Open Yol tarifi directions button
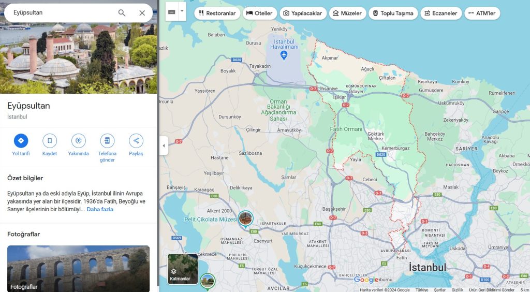 point(21,141)
